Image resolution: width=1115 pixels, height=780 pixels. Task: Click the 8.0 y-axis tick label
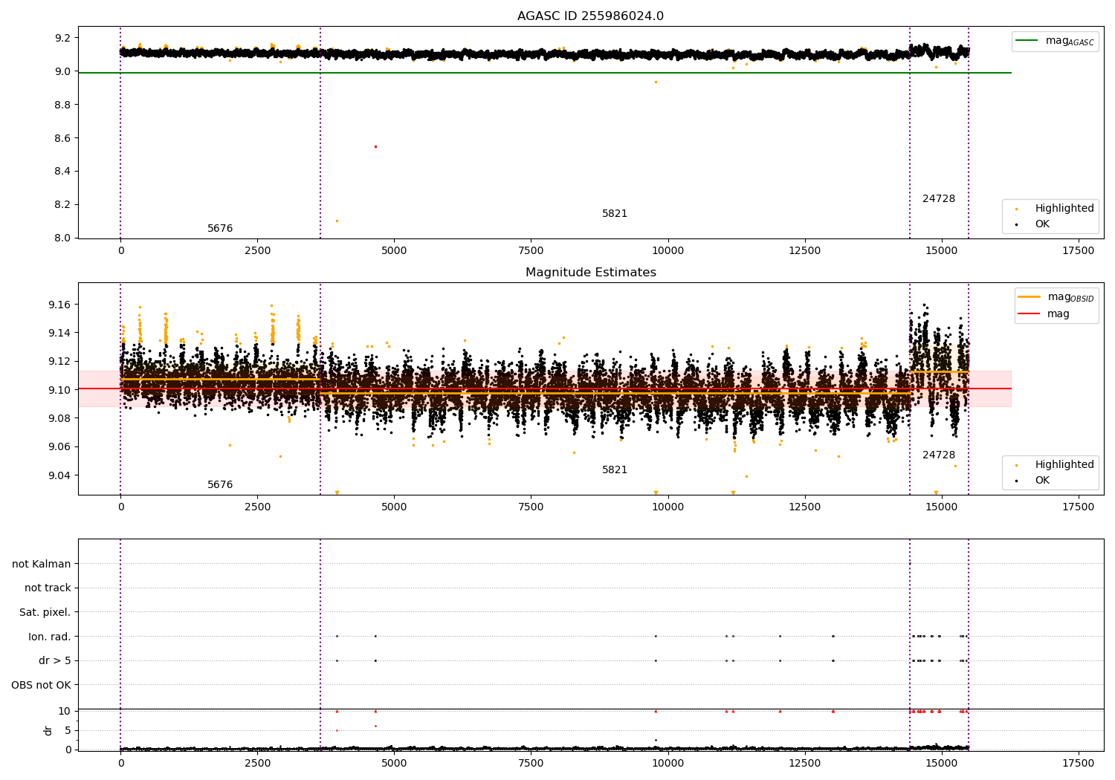point(62,238)
